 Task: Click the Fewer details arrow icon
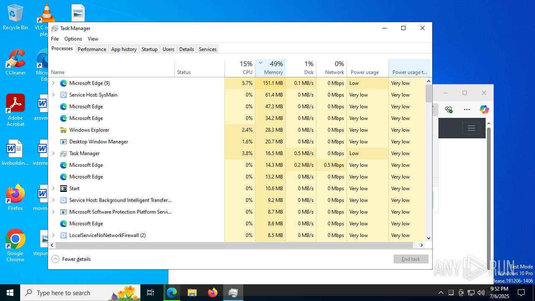55,259
